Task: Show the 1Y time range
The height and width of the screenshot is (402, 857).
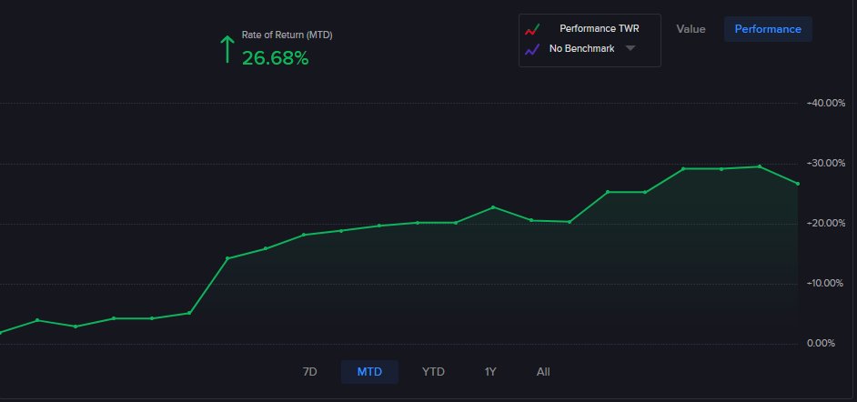Action: coord(490,372)
